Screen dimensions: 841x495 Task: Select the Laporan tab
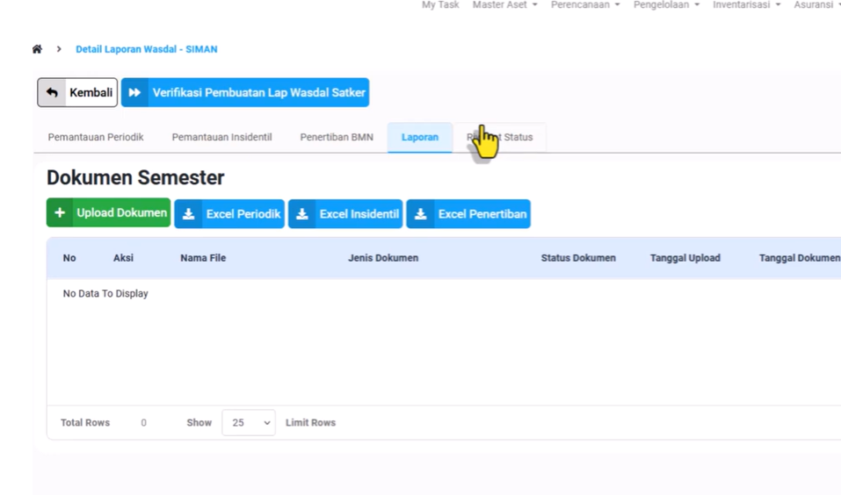pyautogui.click(x=420, y=137)
